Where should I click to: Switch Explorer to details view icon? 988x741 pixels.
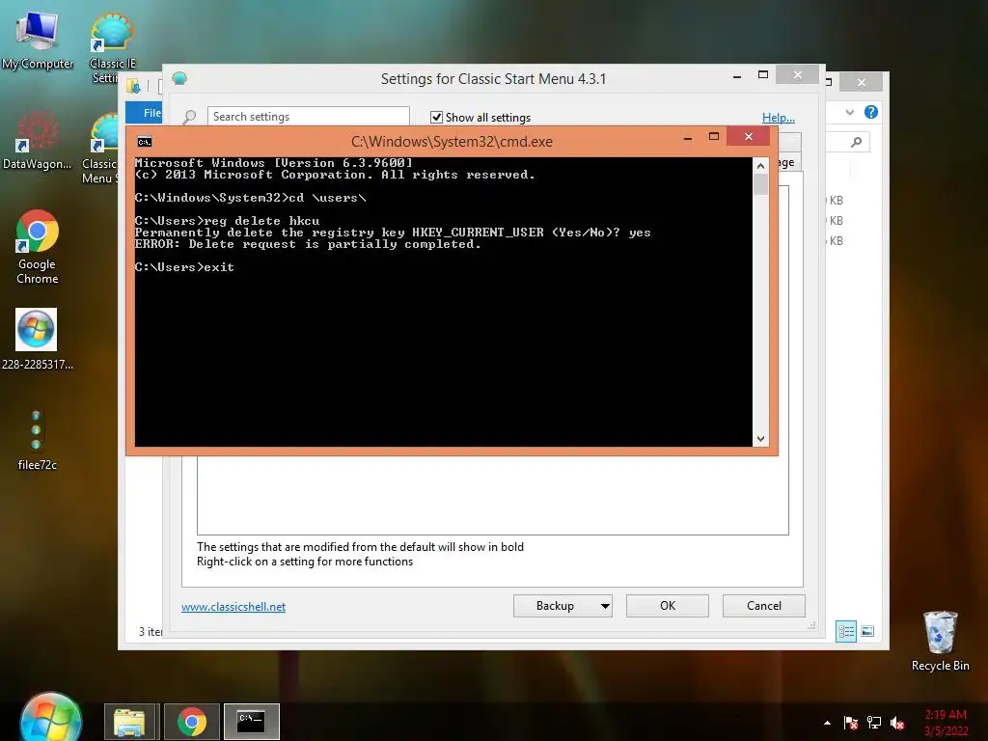tap(846, 631)
